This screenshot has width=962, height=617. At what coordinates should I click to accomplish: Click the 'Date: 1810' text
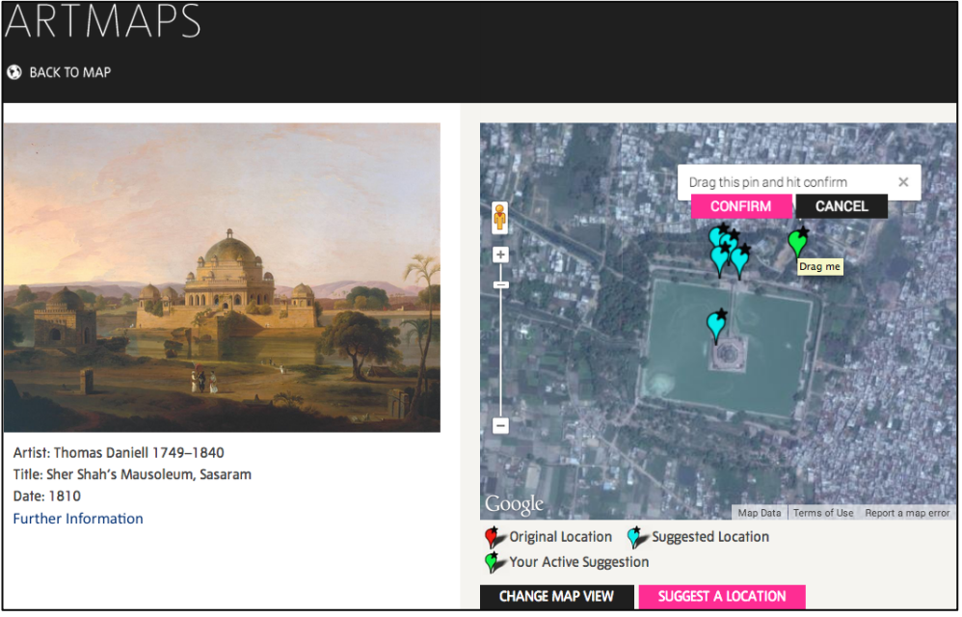pyautogui.click(x=46, y=496)
